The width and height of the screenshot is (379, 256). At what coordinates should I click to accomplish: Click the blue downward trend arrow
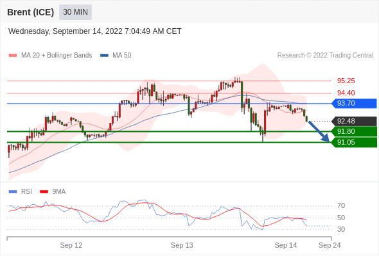point(319,132)
